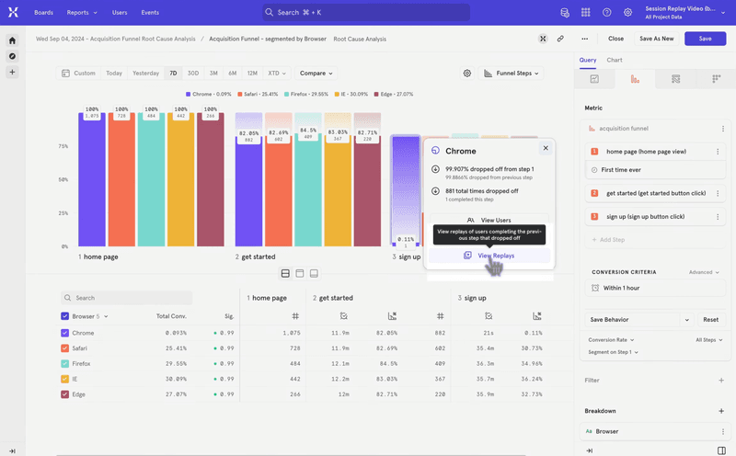Switch to the Chart tab
Screen dimensions: 736x456
click(x=615, y=60)
